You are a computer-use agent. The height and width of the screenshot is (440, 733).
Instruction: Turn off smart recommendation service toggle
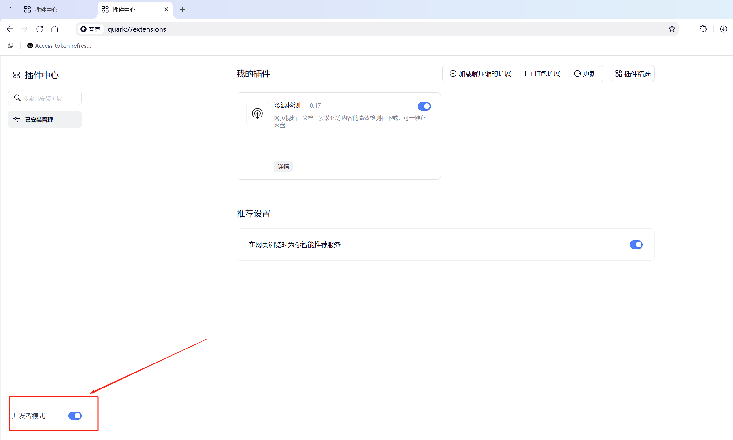click(636, 245)
